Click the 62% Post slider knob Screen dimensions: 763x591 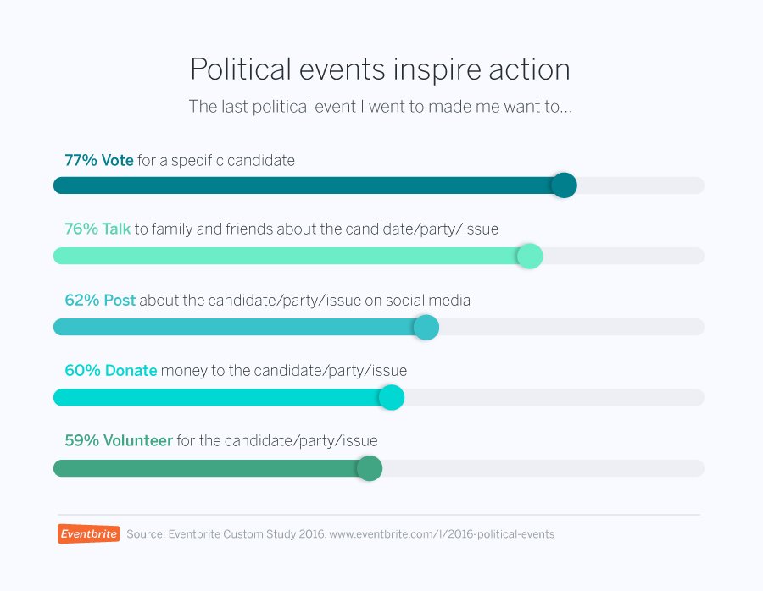click(426, 327)
